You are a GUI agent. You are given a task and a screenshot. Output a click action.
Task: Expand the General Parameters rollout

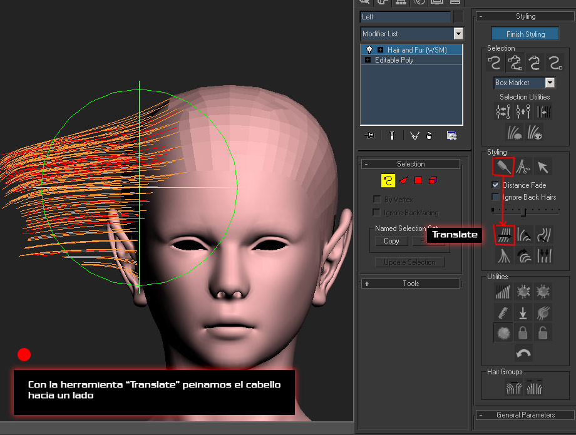click(x=525, y=414)
